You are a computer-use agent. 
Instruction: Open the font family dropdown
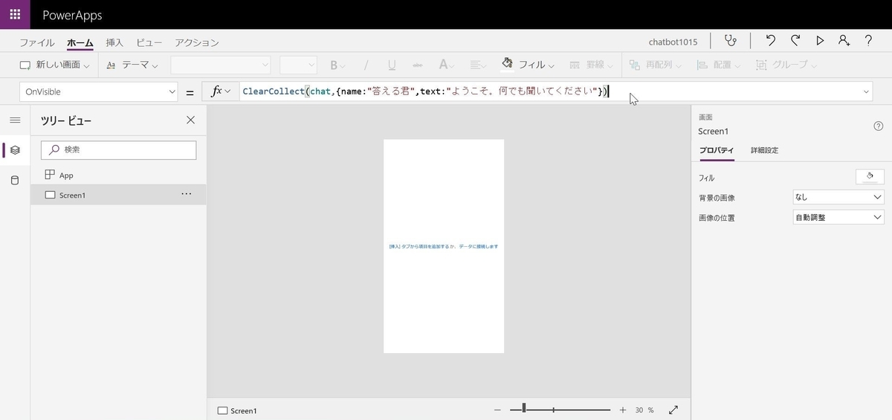[x=221, y=65]
